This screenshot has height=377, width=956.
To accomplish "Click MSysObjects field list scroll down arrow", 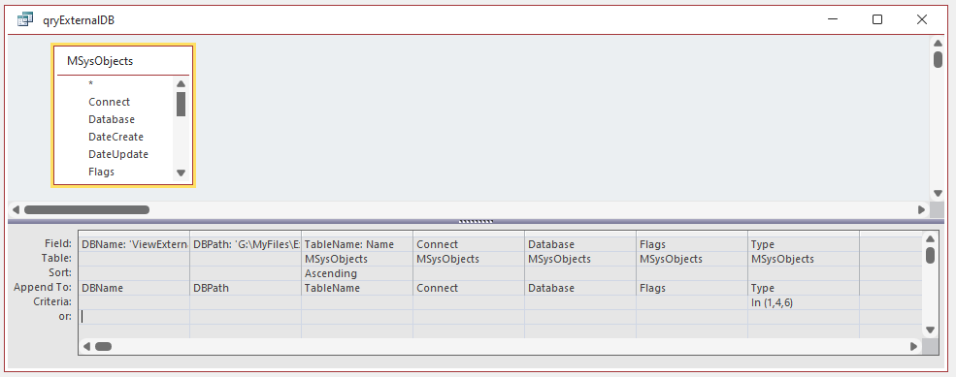I will click(x=181, y=173).
